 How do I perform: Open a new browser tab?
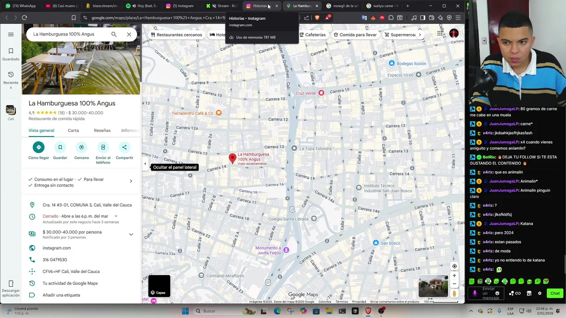coord(408,6)
